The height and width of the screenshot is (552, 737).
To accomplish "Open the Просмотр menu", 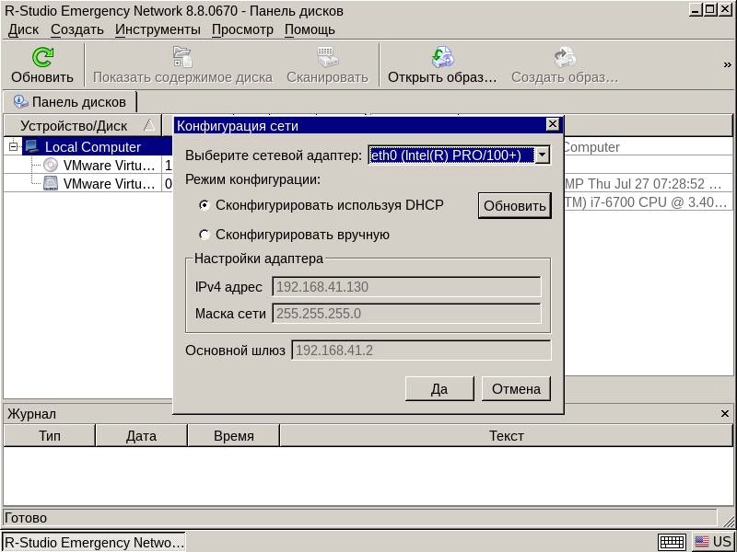I will click(x=242, y=29).
